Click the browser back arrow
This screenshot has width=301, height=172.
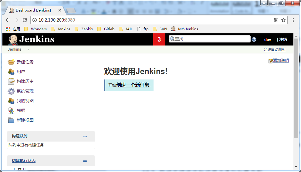8,20
